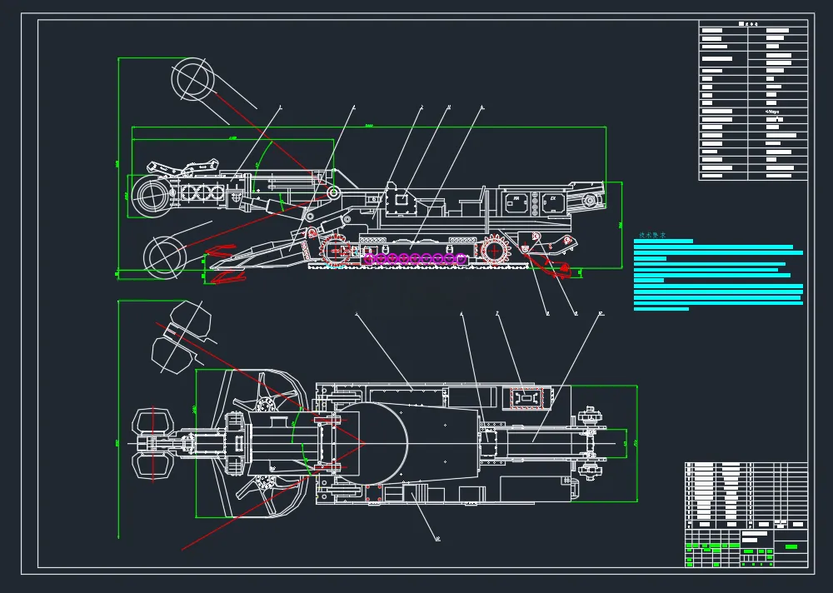Select the cyan technical requirements text block
Viewport: 833px width, 593px height.
point(718,275)
